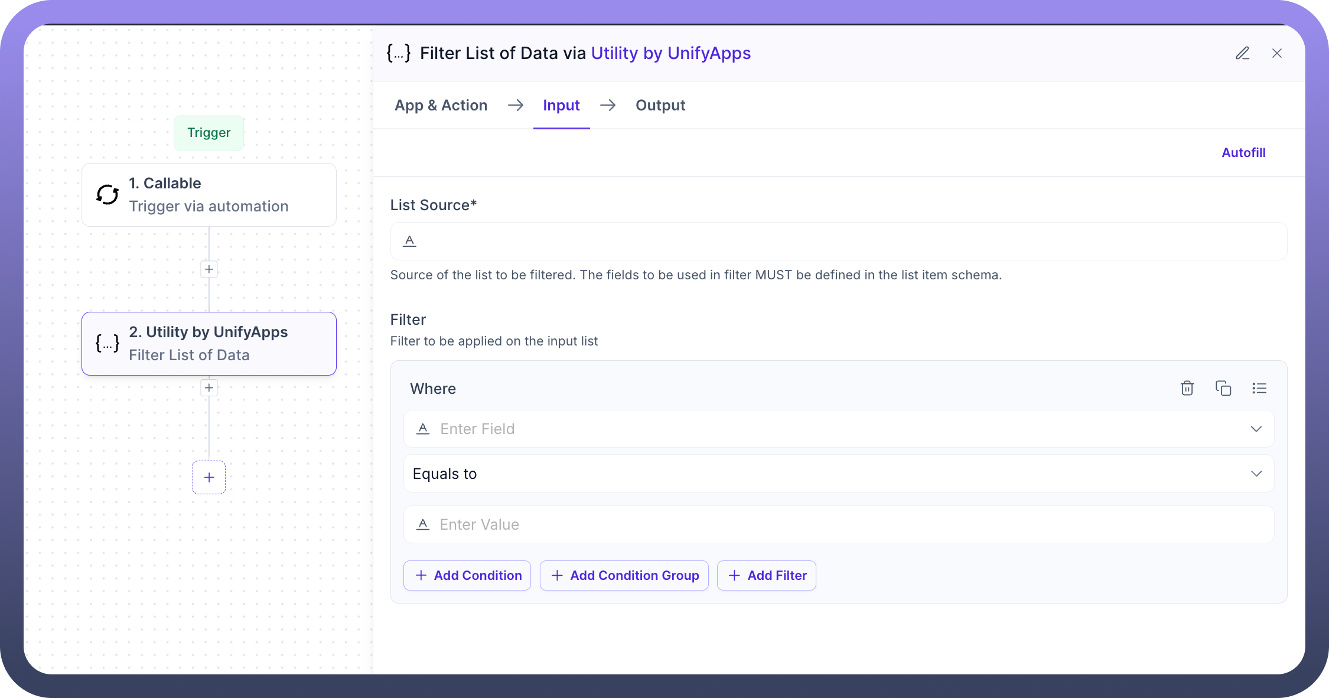
Task: Click the Add Condition button
Action: point(467,575)
